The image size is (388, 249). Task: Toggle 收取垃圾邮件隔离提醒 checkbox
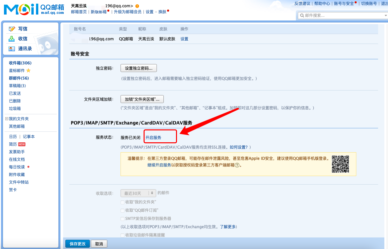tap(122, 235)
